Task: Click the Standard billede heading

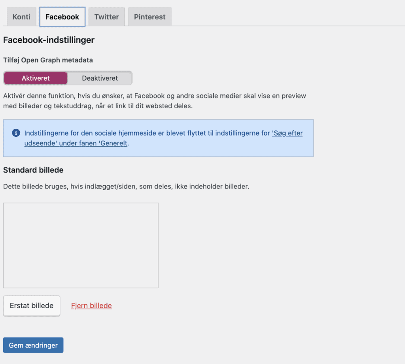Action: 33,170
